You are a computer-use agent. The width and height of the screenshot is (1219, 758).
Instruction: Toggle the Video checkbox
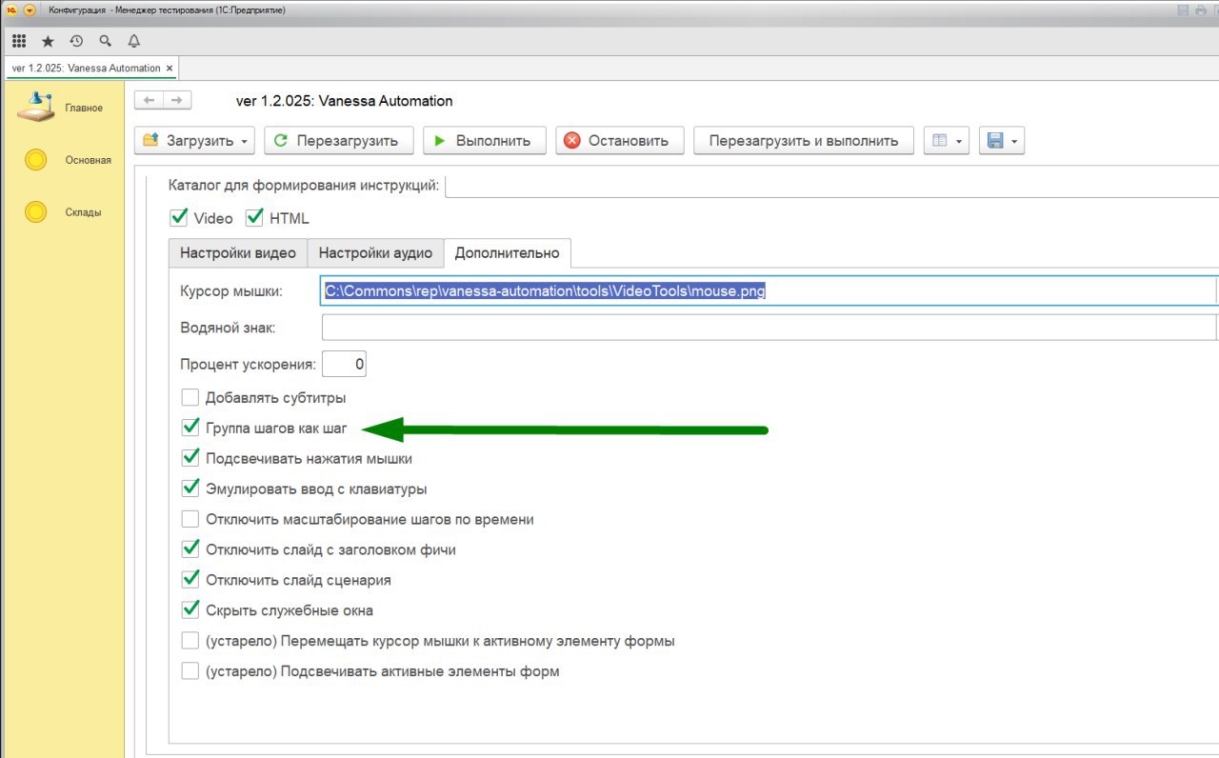179,217
